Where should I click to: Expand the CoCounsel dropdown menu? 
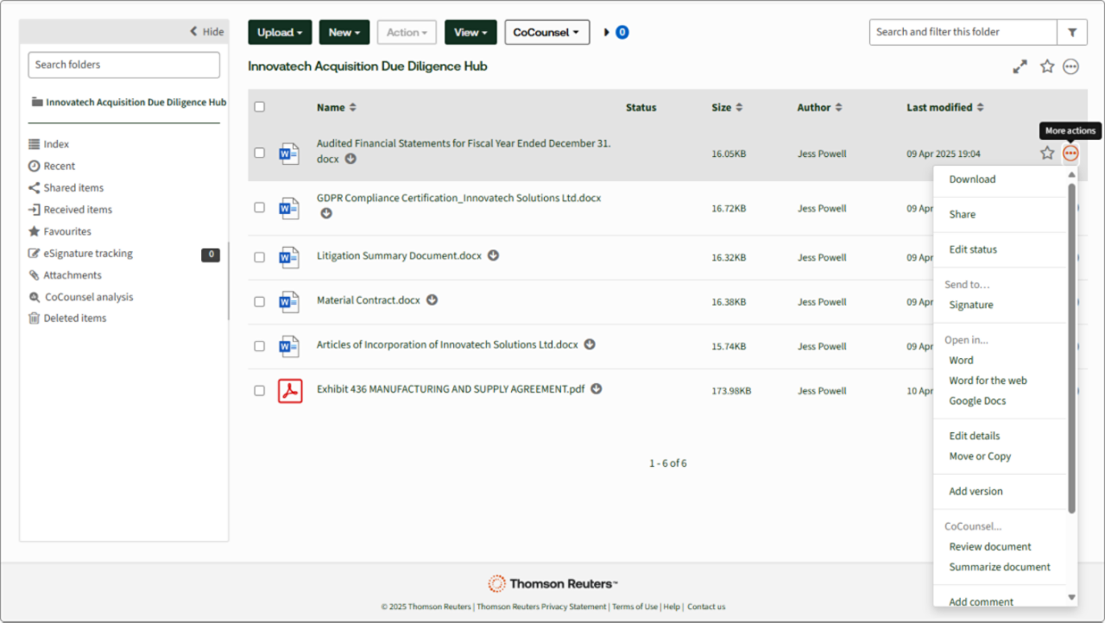(546, 33)
